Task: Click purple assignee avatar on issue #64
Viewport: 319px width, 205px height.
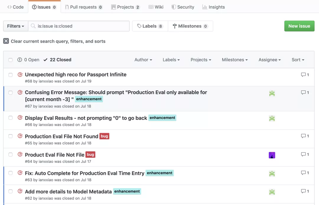Action: point(272,155)
